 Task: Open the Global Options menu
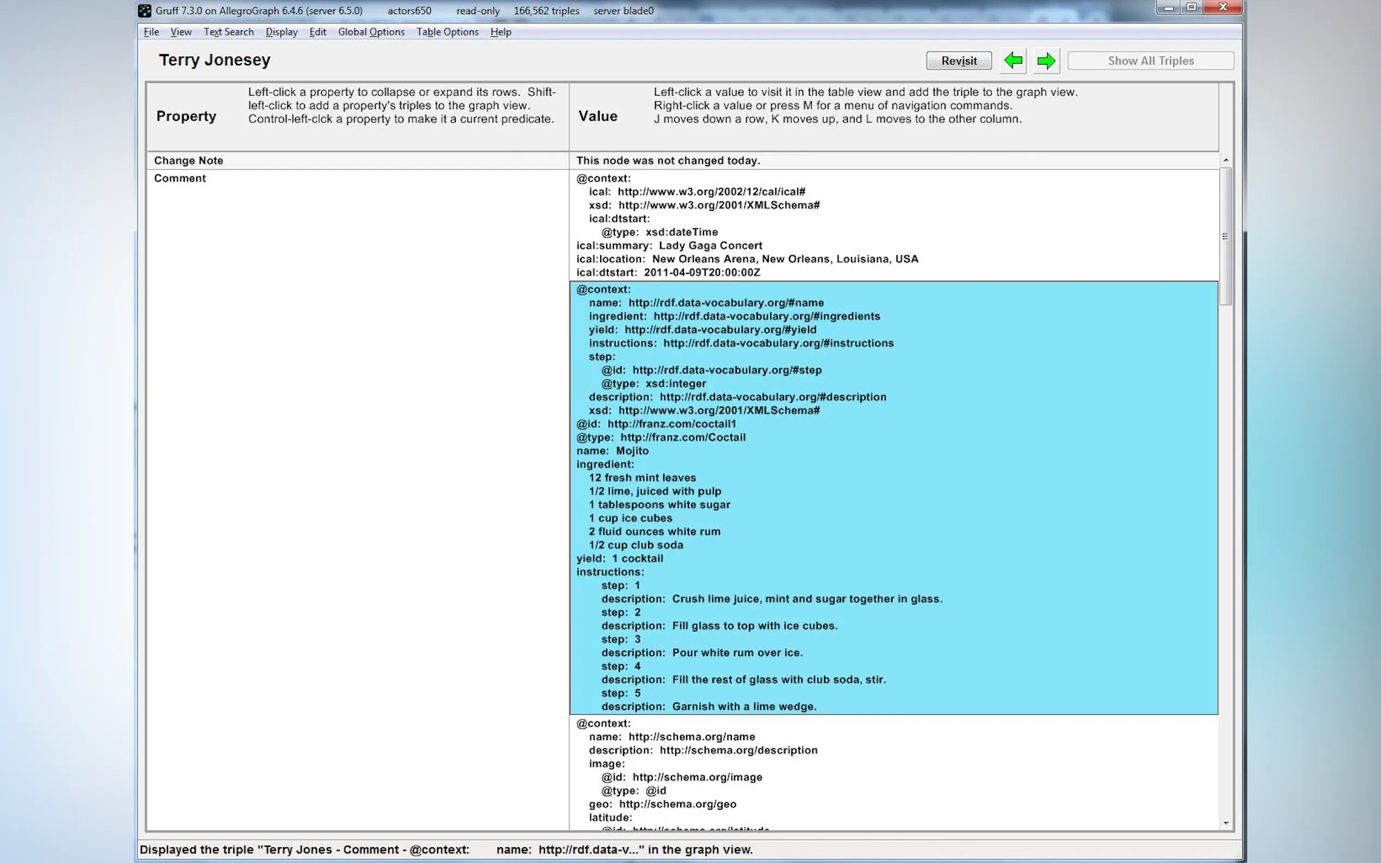(371, 32)
